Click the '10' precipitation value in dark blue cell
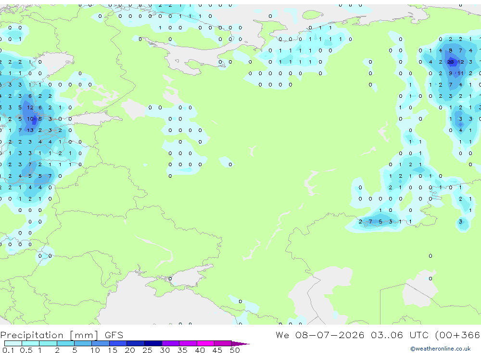 (30, 119)
